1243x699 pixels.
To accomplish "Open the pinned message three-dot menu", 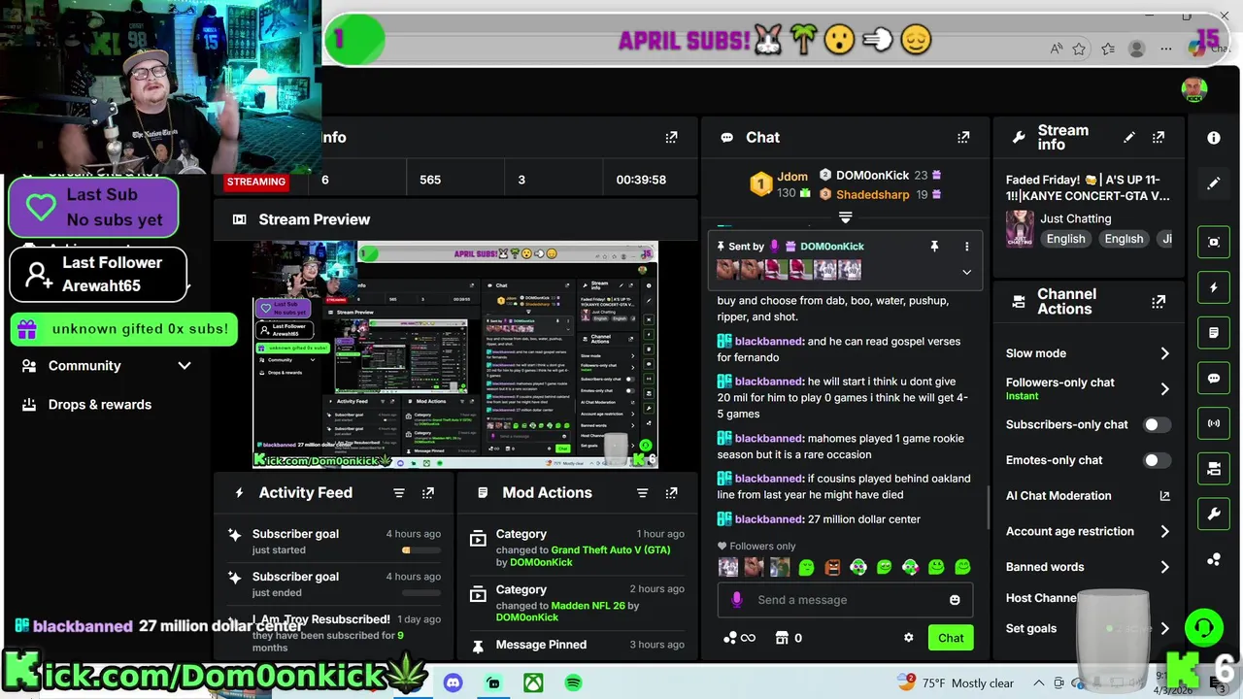I will click(x=966, y=247).
